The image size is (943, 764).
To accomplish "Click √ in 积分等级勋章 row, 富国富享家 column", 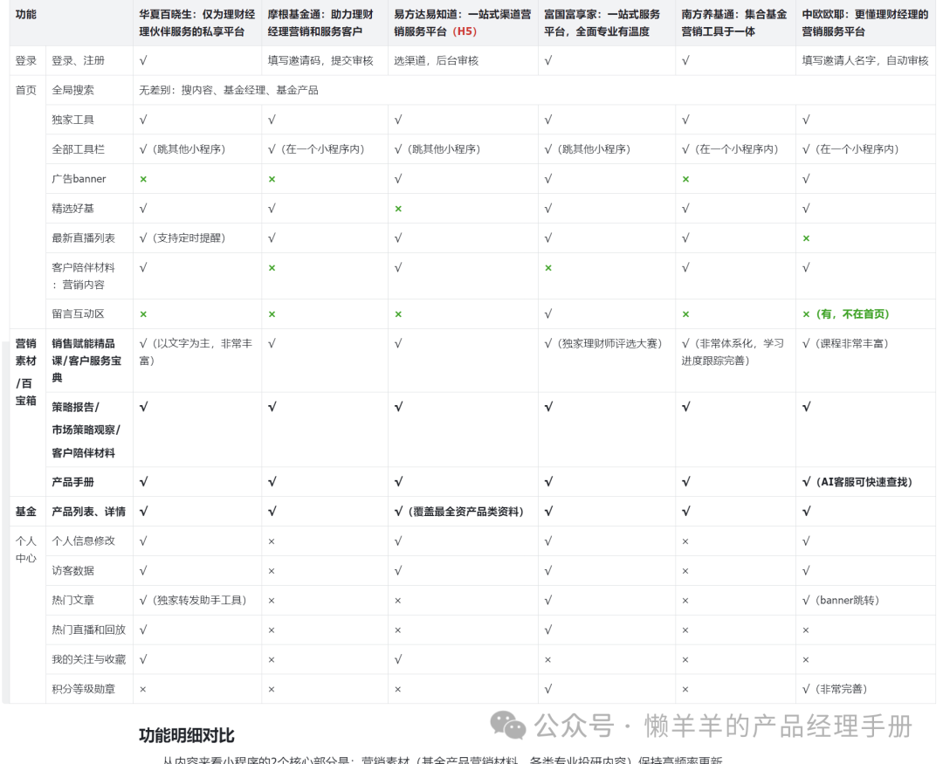I will tap(547, 689).
